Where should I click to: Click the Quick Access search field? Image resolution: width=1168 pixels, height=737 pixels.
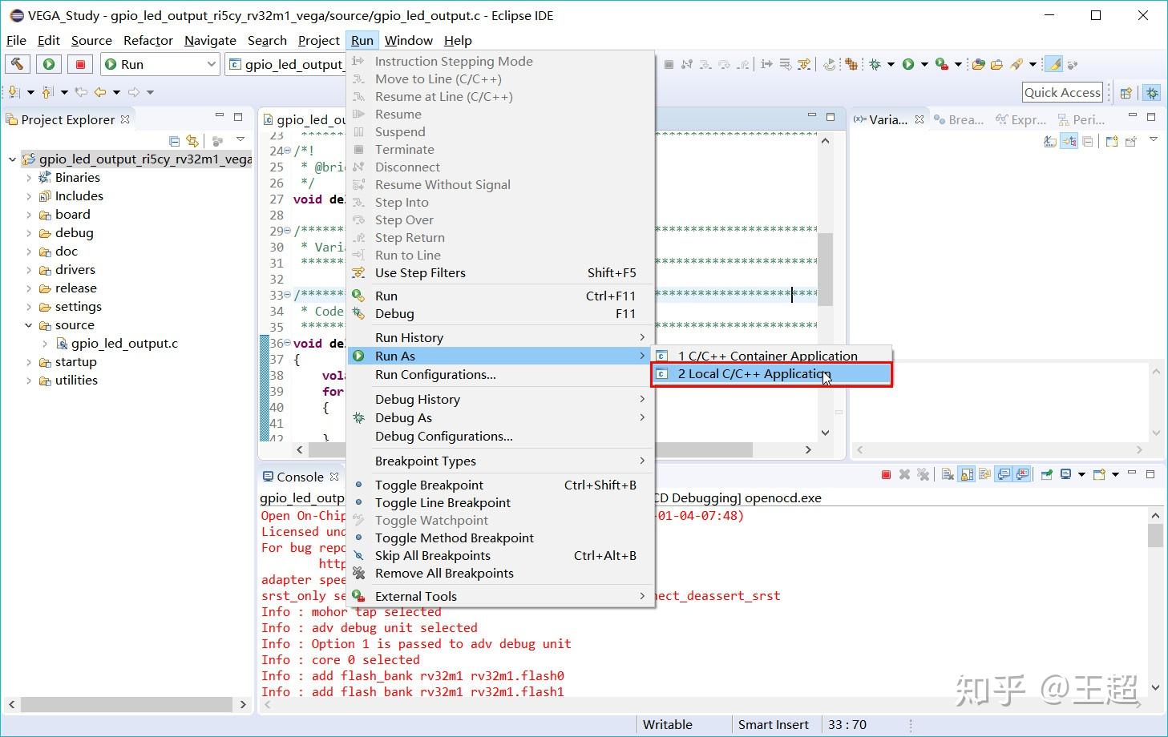(1062, 93)
